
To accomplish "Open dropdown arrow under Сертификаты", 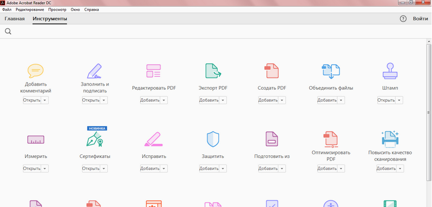I will pyautogui.click(x=104, y=169).
